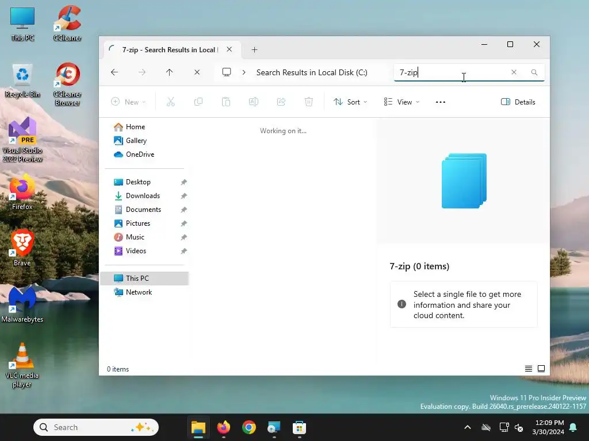
Task: Click the 0 items status text
Action: tap(118, 369)
